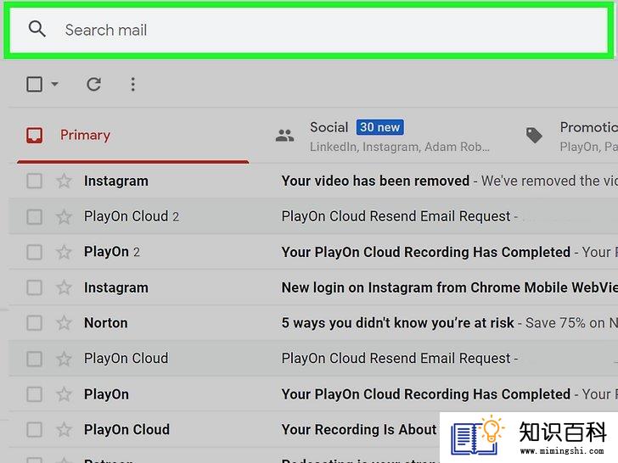Open 'New login on Instagram from Chrome Mobile' email
Image resolution: width=618 pixels, height=463 pixels.
449,287
